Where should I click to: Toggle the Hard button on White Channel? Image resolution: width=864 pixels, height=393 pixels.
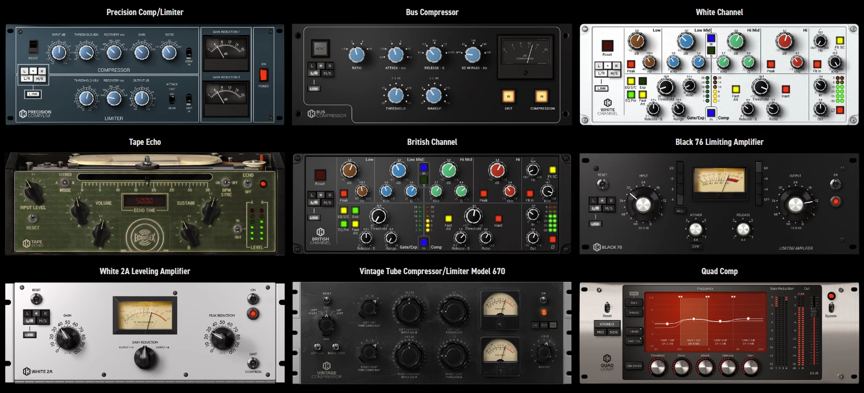click(x=785, y=89)
